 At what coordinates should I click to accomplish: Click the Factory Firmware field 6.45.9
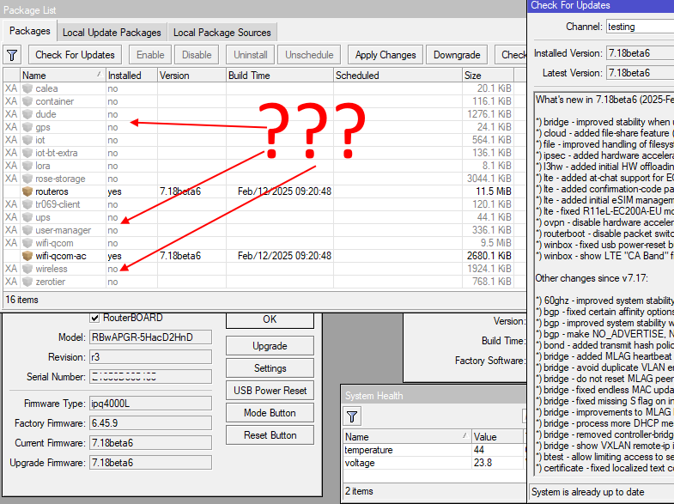pyautogui.click(x=150, y=423)
